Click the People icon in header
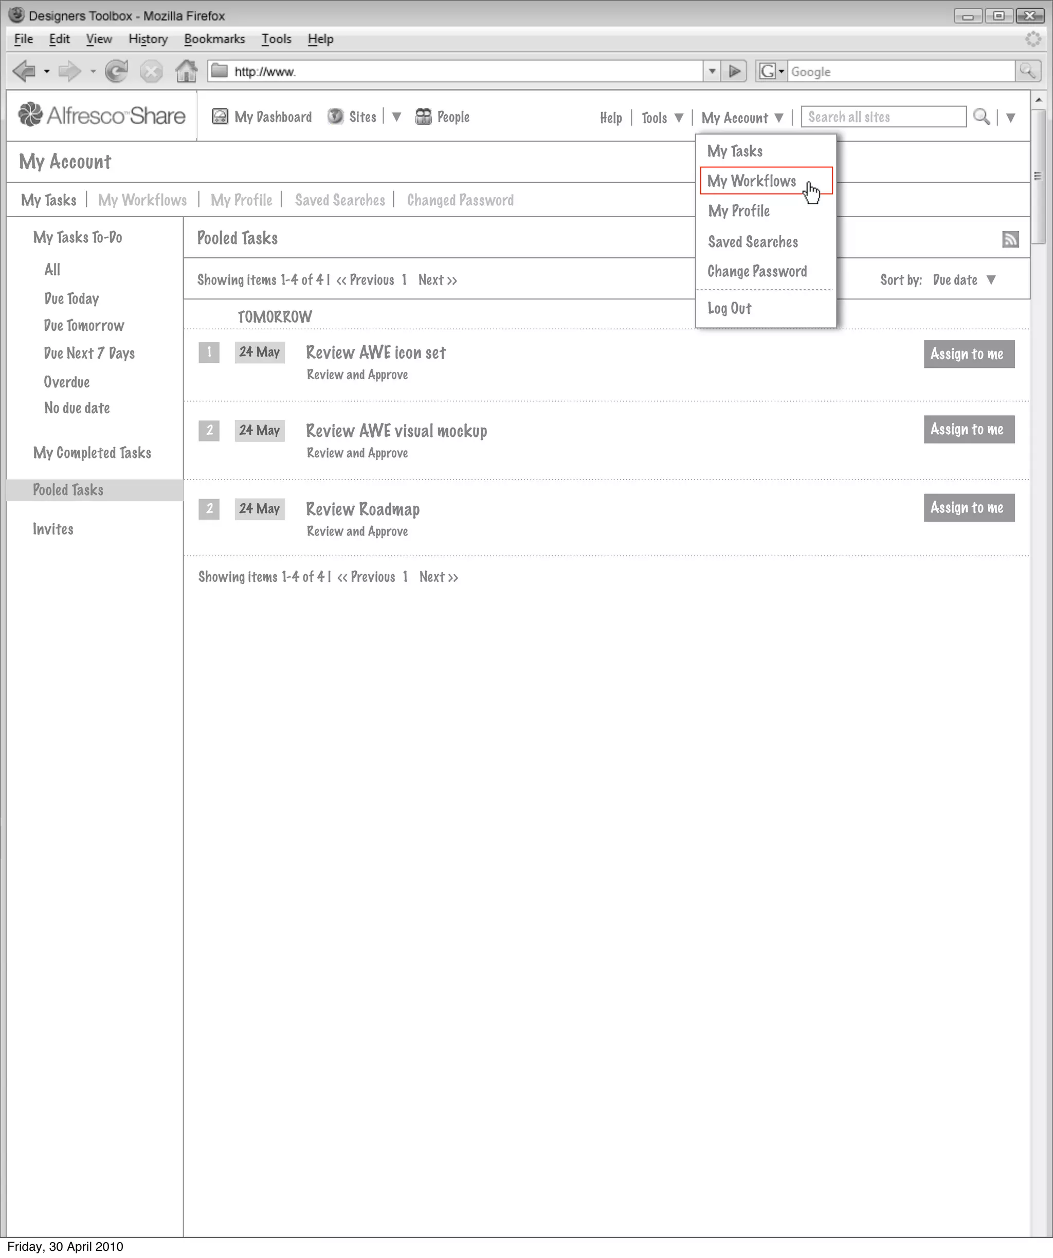 tap(423, 116)
